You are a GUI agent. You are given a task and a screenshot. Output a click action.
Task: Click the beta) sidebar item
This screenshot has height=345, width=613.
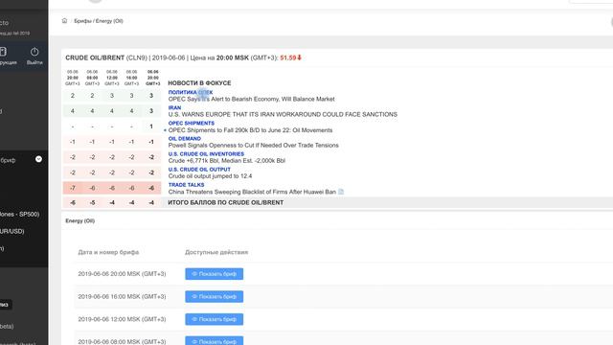click(x=7, y=326)
